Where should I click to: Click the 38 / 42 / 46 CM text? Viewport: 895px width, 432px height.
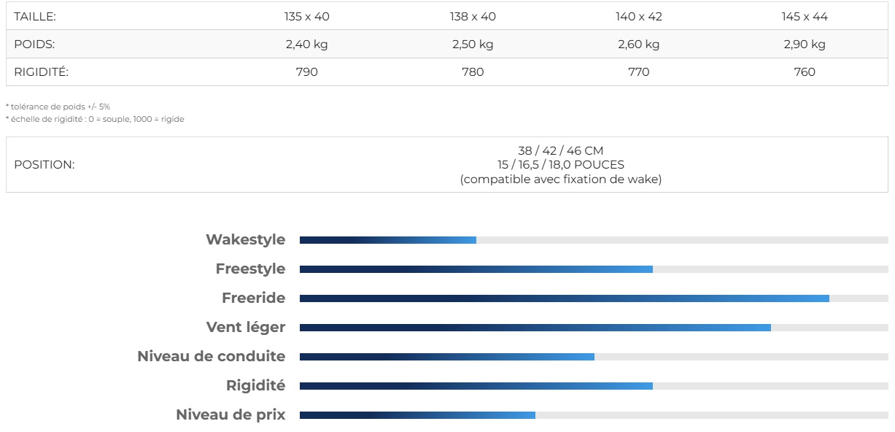(560, 151)
